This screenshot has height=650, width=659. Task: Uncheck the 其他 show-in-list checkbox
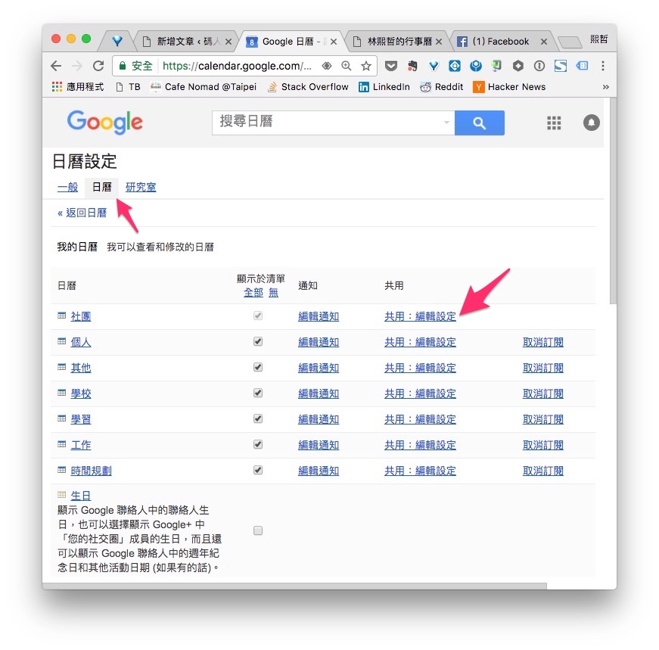point(258,367)
